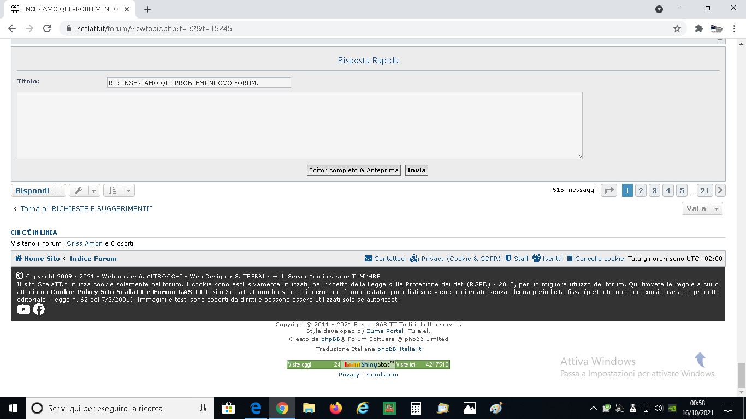Image resolution: width=746 pixels, height=419 pixels.
Task: Click the Home Sito link
Action: tap(37, 259)
